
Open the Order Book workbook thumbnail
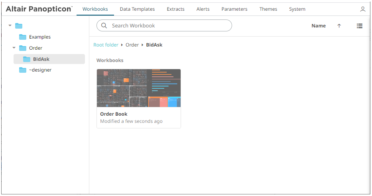[x=139, y=88]
